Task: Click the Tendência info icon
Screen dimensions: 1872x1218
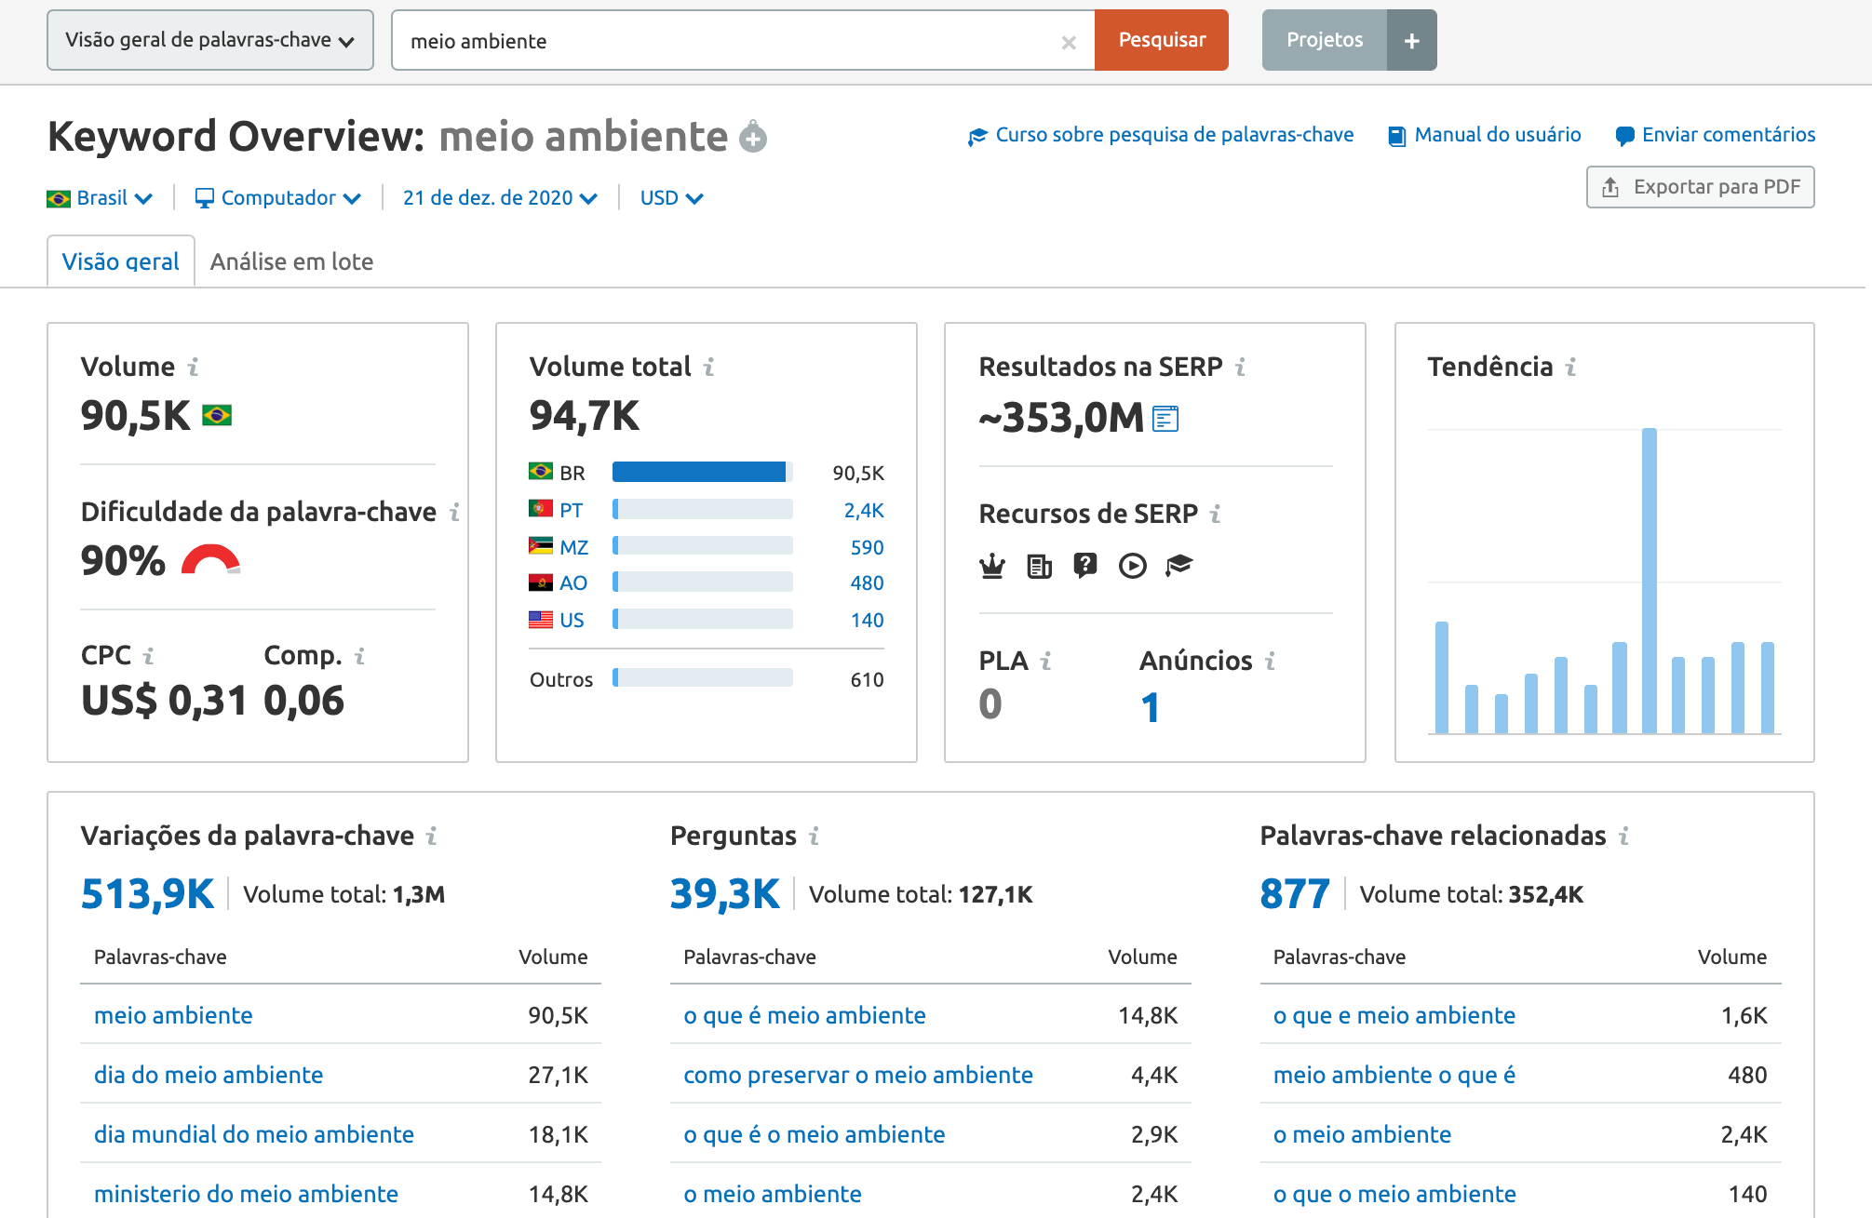Action: tap(1570, 368)
